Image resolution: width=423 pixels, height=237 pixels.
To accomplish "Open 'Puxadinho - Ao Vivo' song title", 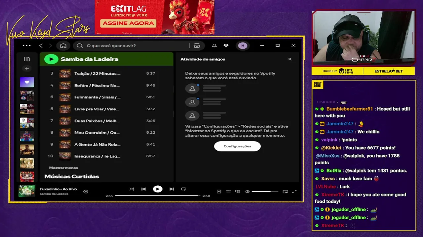I will pos(58,189).
